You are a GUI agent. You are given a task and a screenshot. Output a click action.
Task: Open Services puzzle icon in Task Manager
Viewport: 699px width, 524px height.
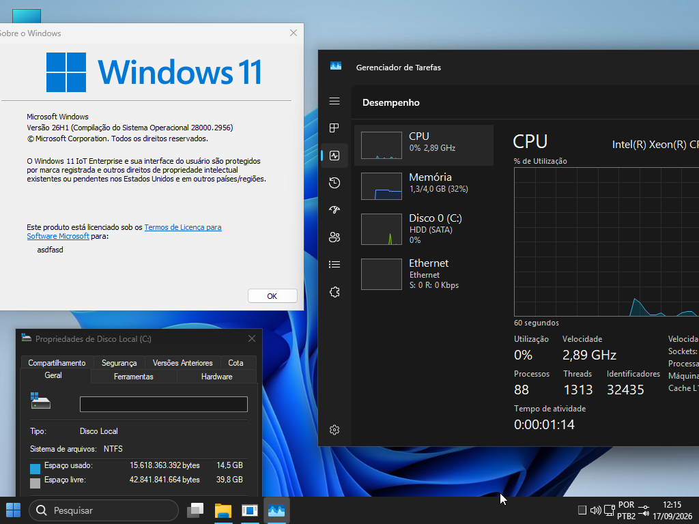(334, 292)
